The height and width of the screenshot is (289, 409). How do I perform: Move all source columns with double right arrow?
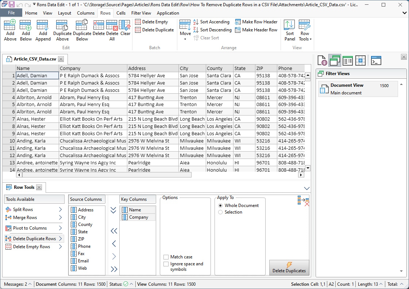[x=114, y=269]
